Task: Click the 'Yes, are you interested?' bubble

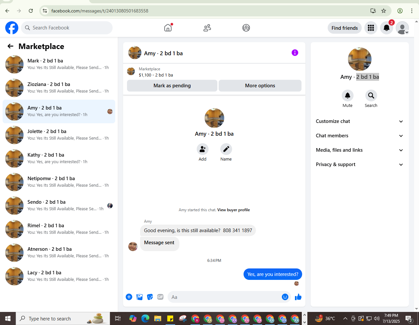Action: pos(273,274)
